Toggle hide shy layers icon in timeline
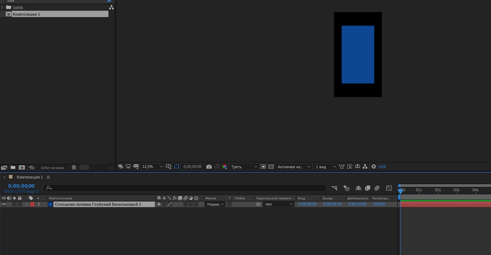 tap(358, 188)
